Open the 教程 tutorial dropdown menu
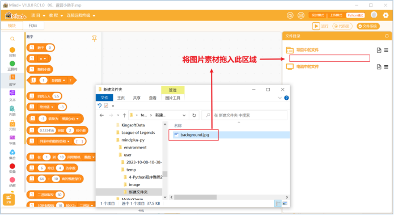394x215 pixels. click(x=56, y=15)
